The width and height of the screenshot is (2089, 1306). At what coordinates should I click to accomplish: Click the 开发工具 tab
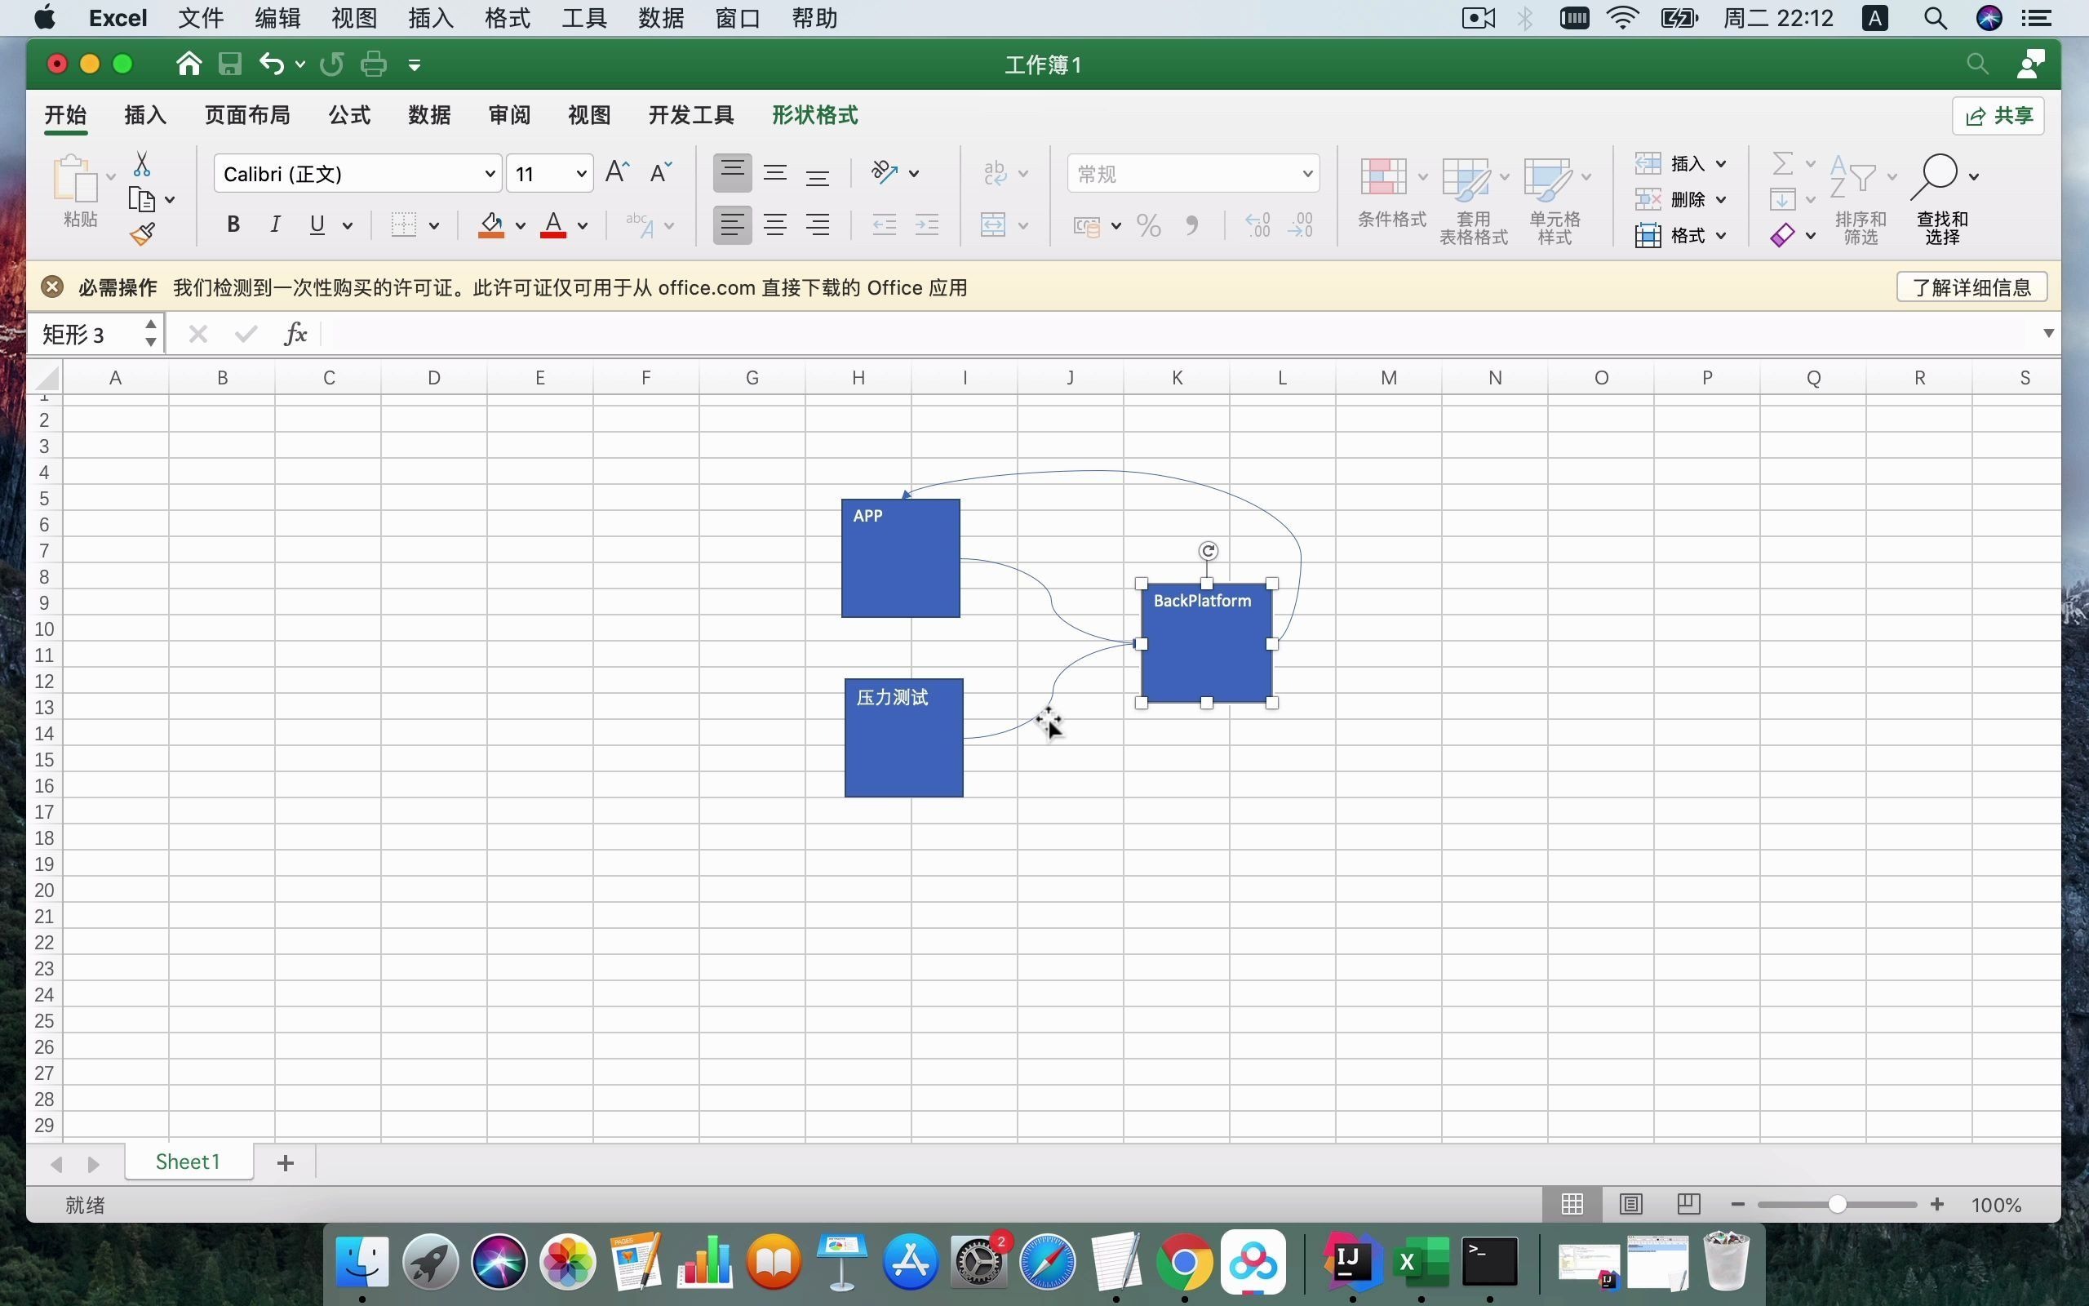click(689, 116)
